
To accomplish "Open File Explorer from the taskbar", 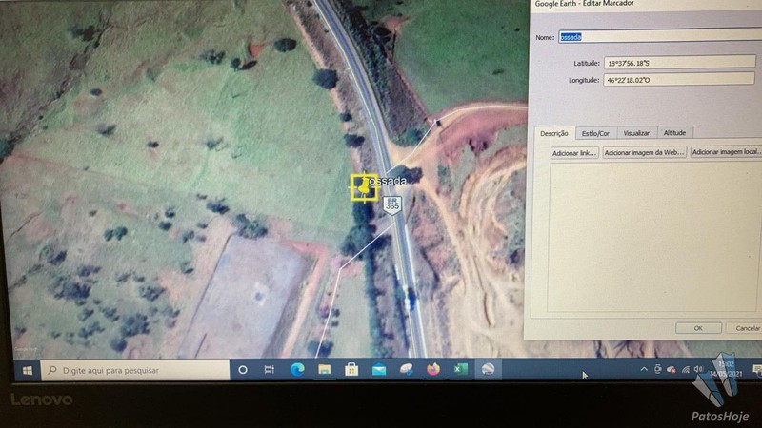I will click(x=324, y=370).
